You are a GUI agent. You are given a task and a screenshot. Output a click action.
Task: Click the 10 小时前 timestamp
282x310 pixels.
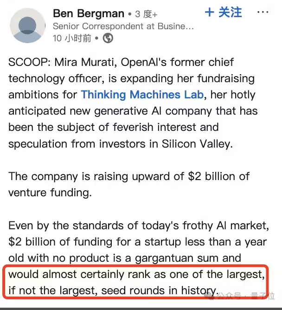(x=72, y=38)
